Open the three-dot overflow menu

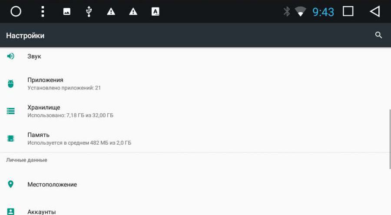tap(43, 11)
